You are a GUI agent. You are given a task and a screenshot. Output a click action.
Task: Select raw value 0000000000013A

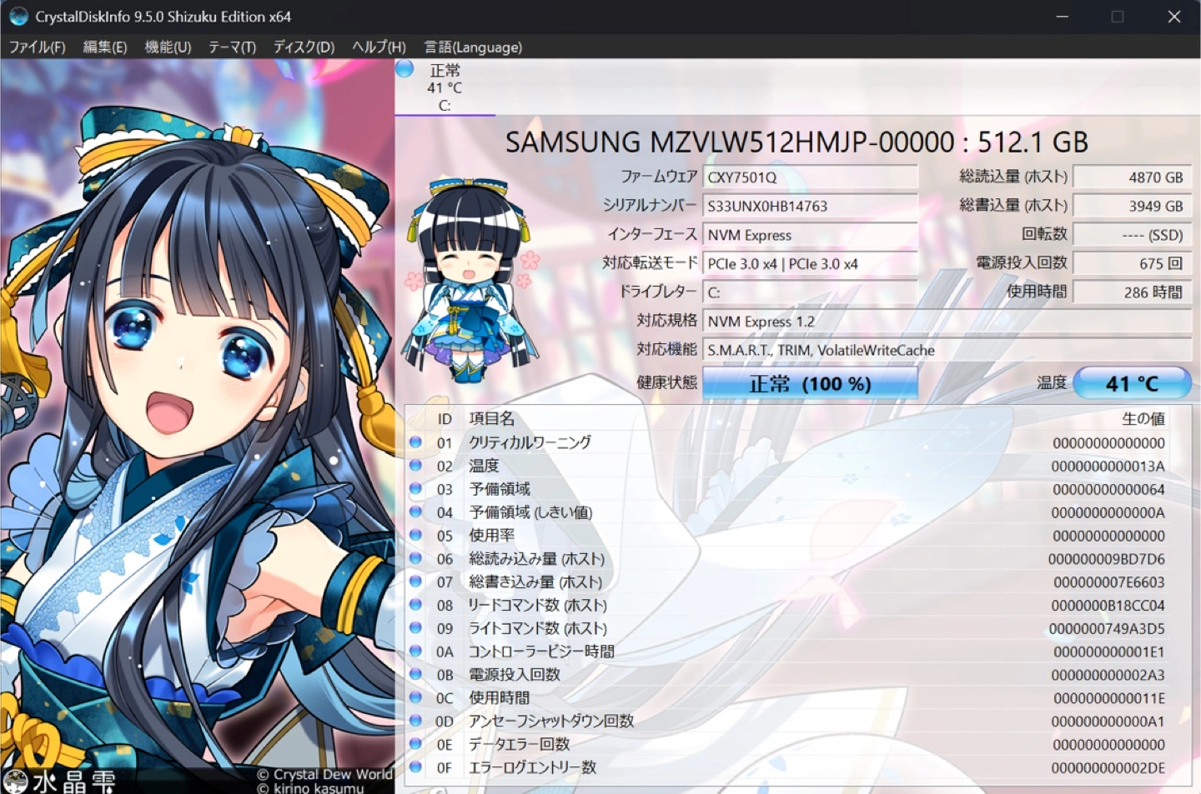pyautogui.click(x=1108, y=467)
